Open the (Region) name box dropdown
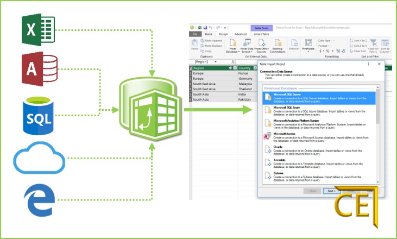The height and width of the screenshot is (239, 397). (216, 62)
